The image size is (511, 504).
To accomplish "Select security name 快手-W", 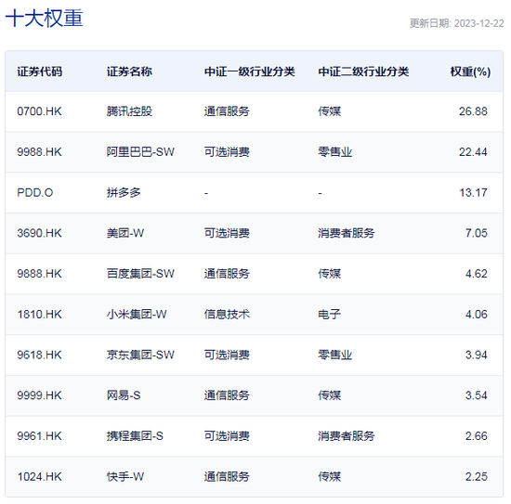I will 125,477.
